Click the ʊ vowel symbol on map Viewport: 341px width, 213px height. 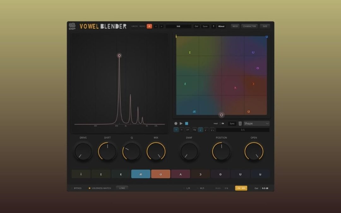click(253, 52)
